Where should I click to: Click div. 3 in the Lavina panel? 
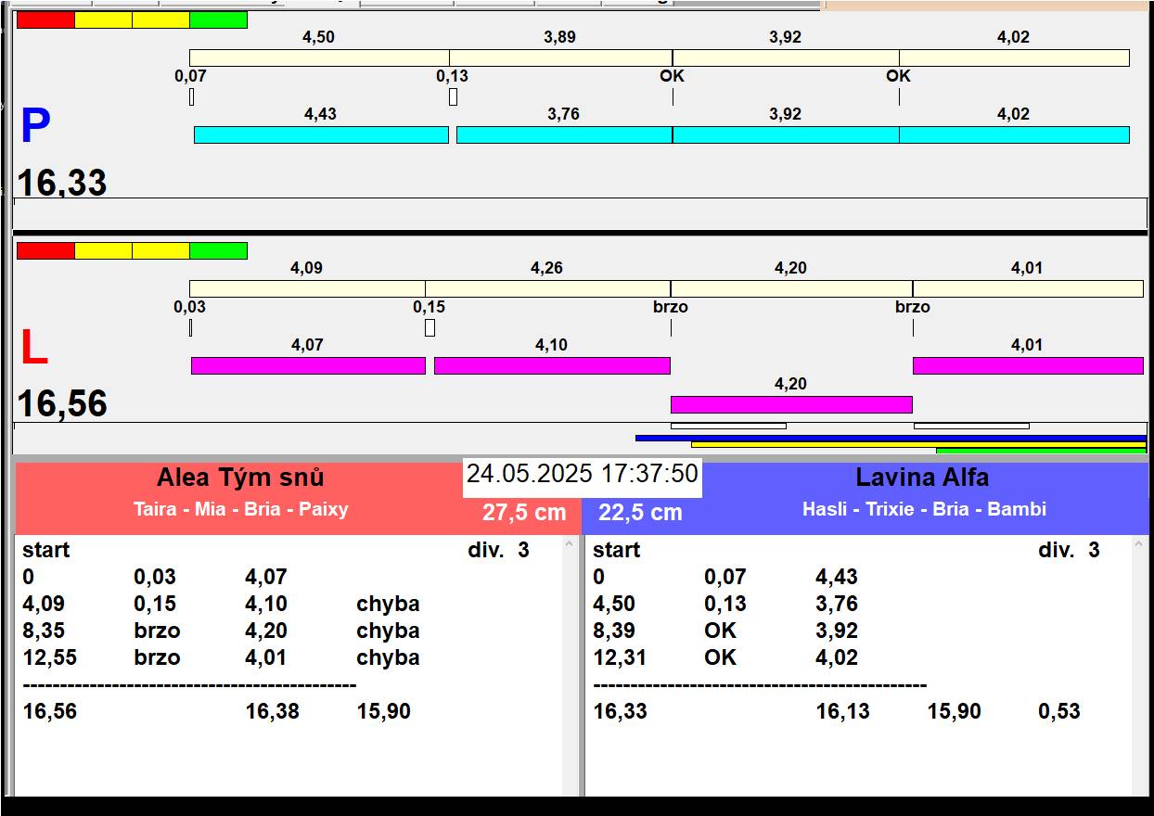tap(1069, 550)
